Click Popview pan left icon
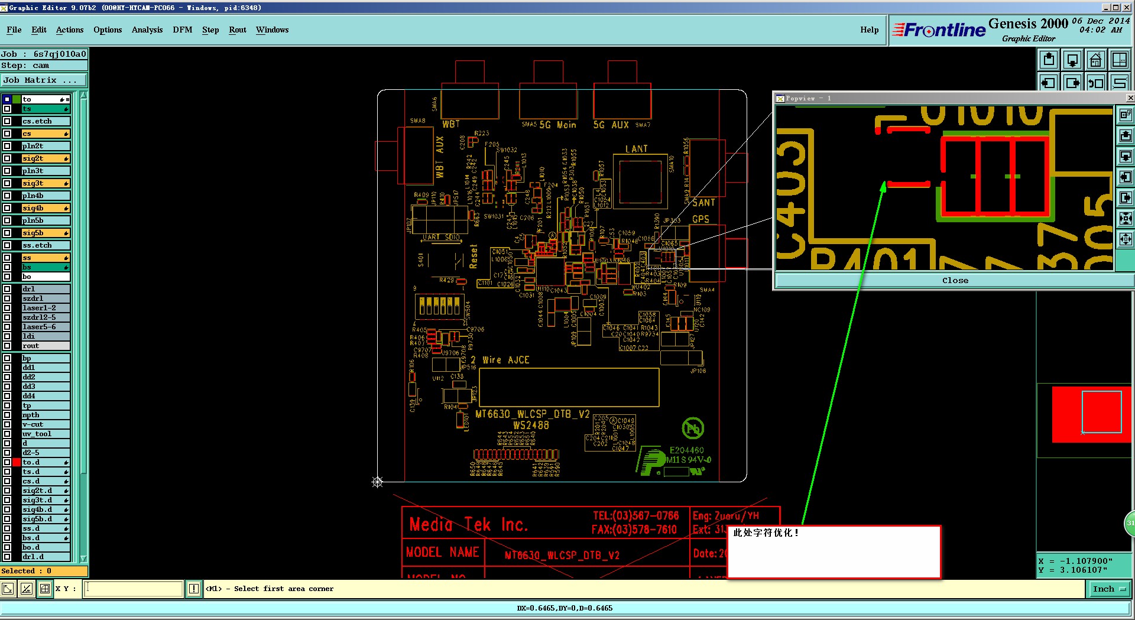This screenshot has height=620, width=1135. point(1126,177)
